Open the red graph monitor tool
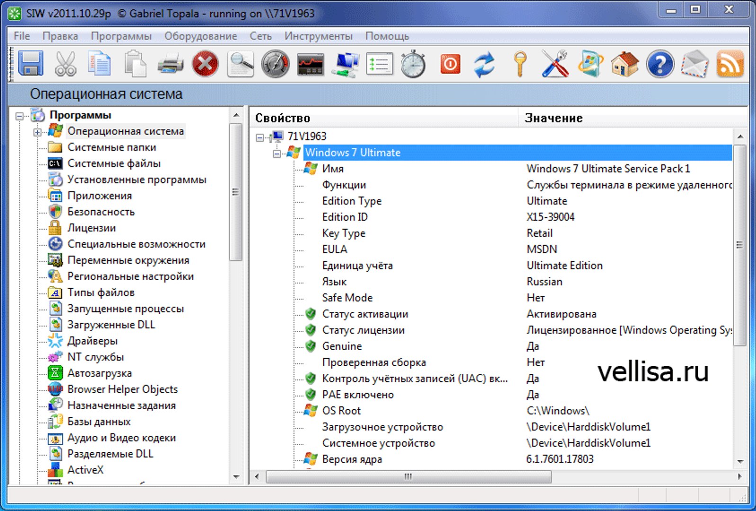The width and height of the screenshot is (756, 511). (x=311, y=64)
